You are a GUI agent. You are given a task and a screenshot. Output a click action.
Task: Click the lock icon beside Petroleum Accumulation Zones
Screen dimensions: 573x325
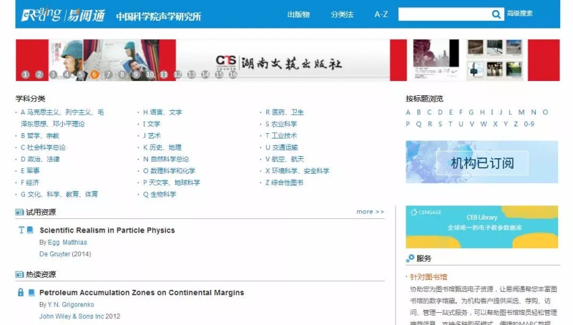[21, 293]
